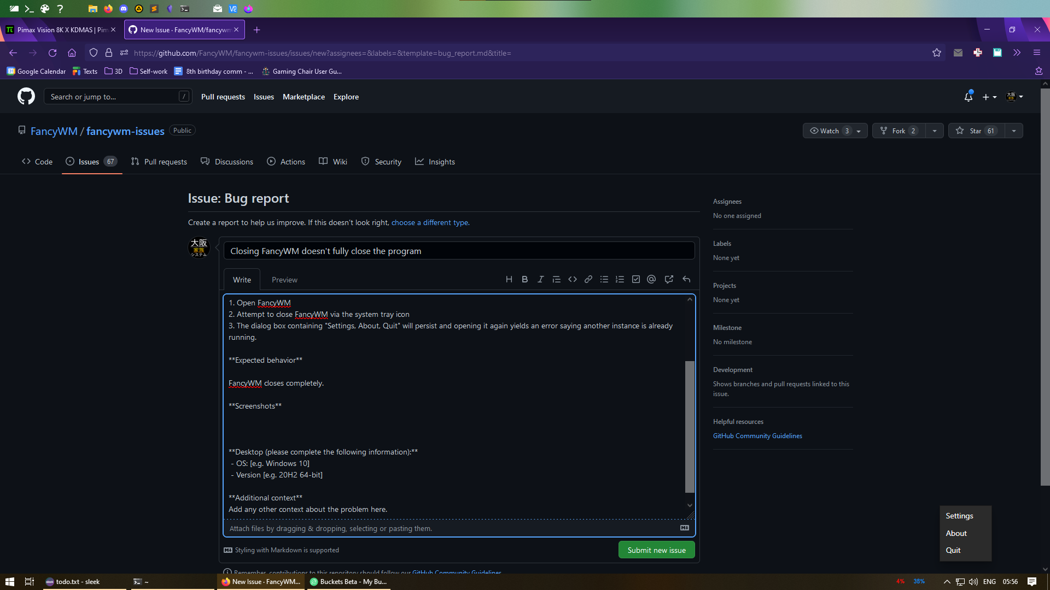
Task: Click the Watch repository button
Action: click(830, 131)
